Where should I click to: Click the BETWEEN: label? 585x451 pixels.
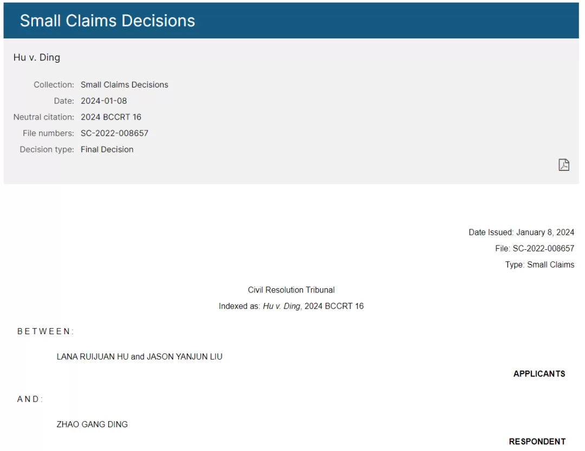(x=45, y=331)
